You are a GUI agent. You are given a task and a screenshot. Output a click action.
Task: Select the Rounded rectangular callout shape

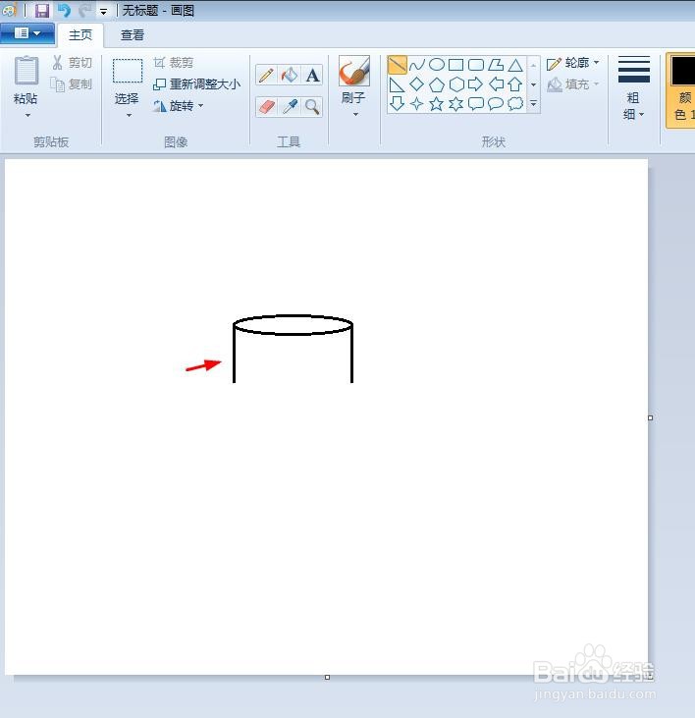coord(476,104)
